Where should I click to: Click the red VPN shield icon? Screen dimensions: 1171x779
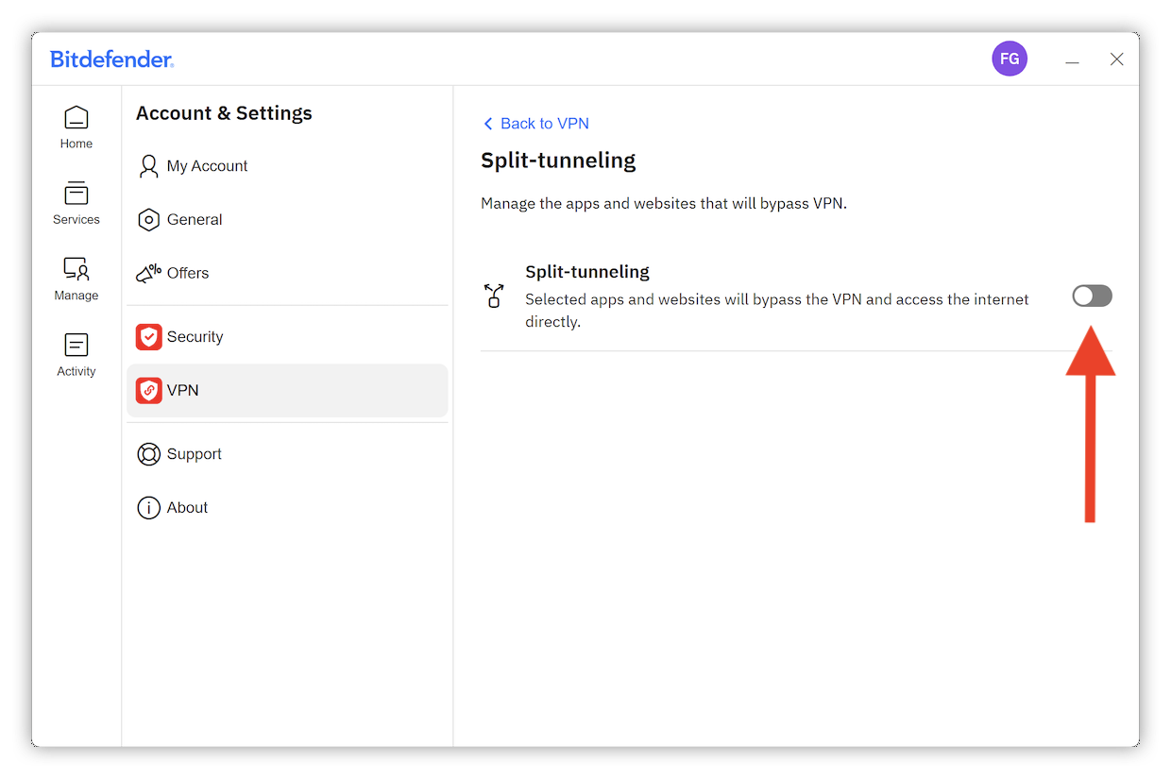tap(149, 391)
